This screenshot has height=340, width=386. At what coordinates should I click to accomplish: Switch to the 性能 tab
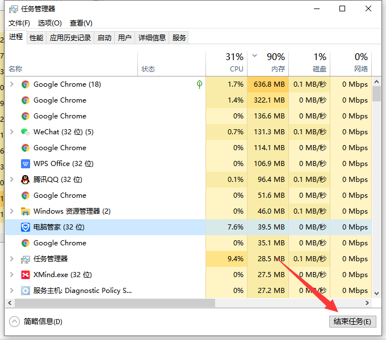36,38
